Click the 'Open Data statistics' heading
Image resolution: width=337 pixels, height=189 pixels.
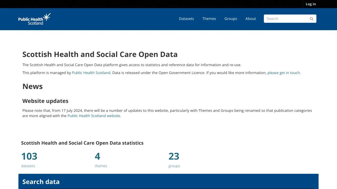click(82, 143)
